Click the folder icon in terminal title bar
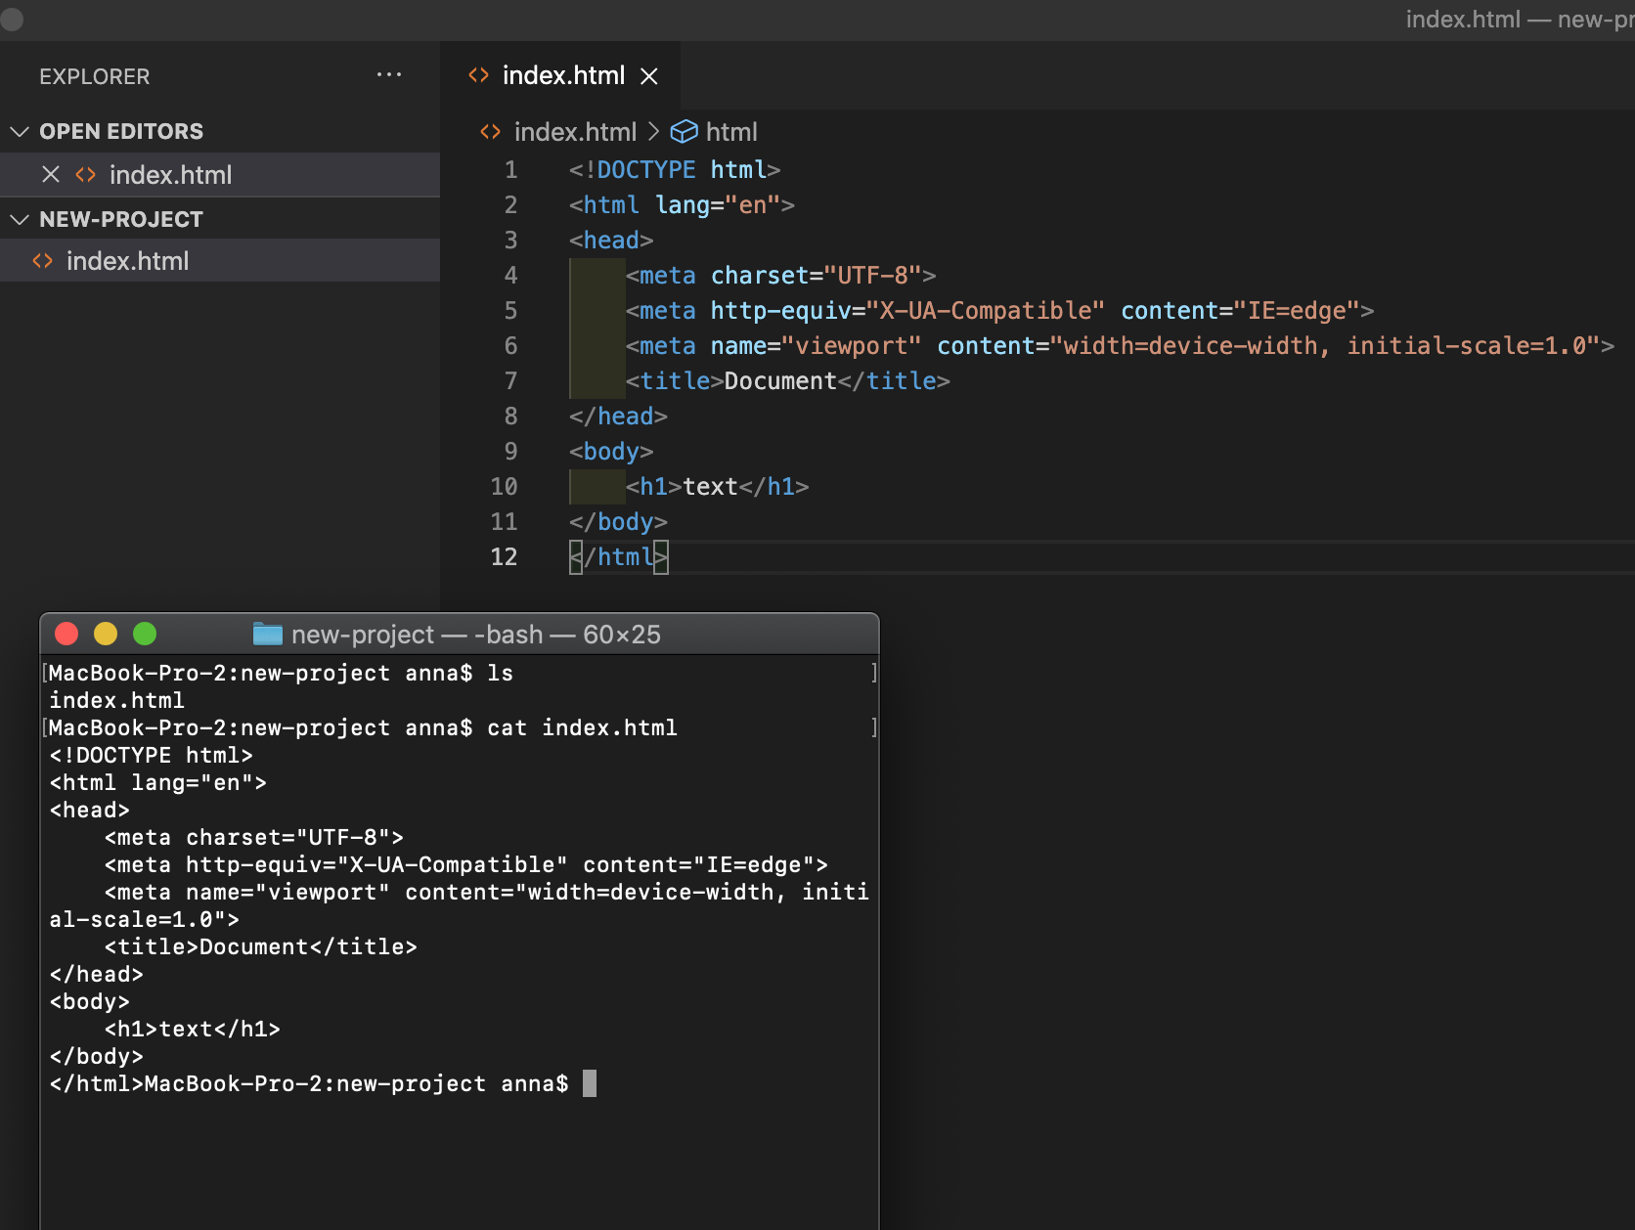 click(x=267, y=635)
